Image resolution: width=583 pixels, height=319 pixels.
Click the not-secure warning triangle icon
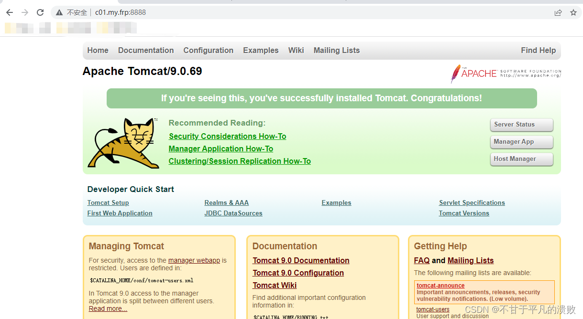59,12
